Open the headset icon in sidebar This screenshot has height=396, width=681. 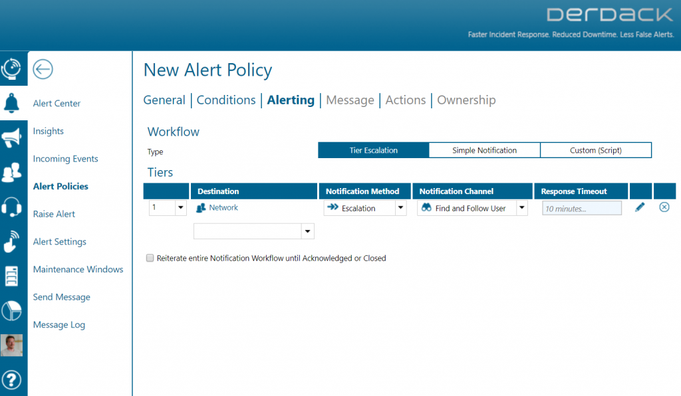(12, 207)
